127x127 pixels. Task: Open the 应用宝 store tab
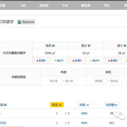(44, 6)
